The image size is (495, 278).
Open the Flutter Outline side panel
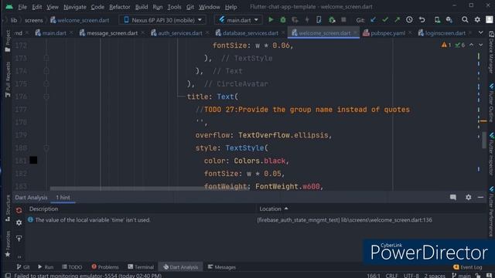pyautogui.click(x=491, y=103)
